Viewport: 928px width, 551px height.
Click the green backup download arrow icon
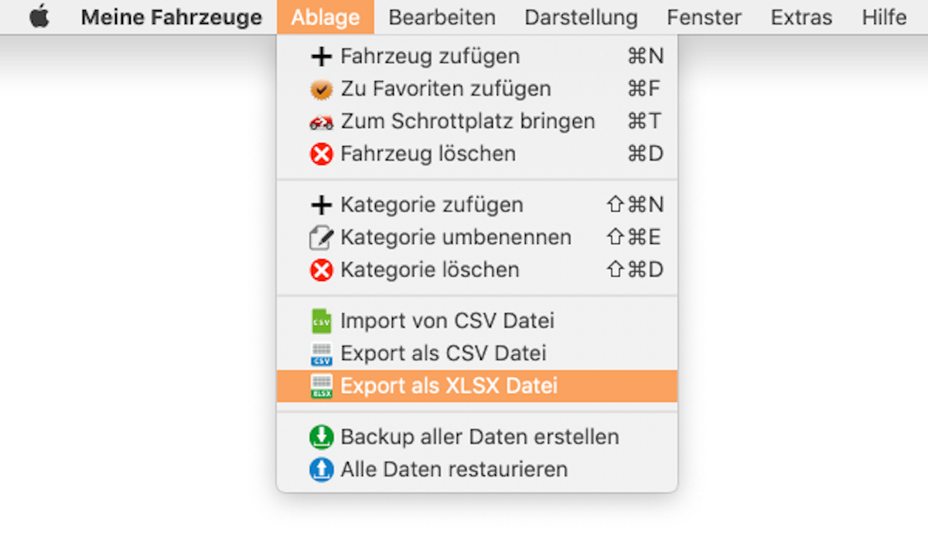tap(320, 437)
